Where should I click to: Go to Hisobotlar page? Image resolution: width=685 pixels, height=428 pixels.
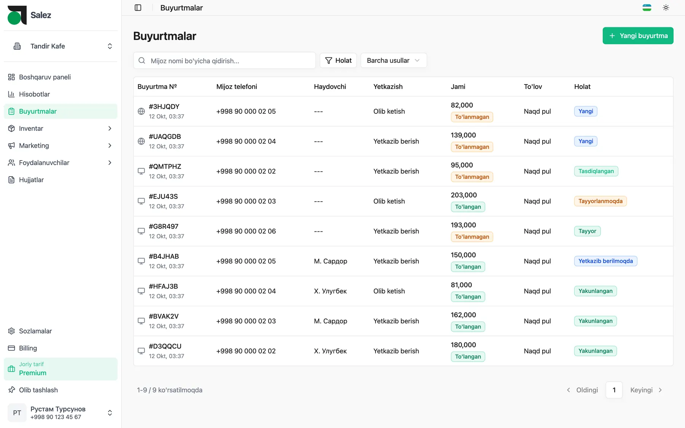(61, 94)
